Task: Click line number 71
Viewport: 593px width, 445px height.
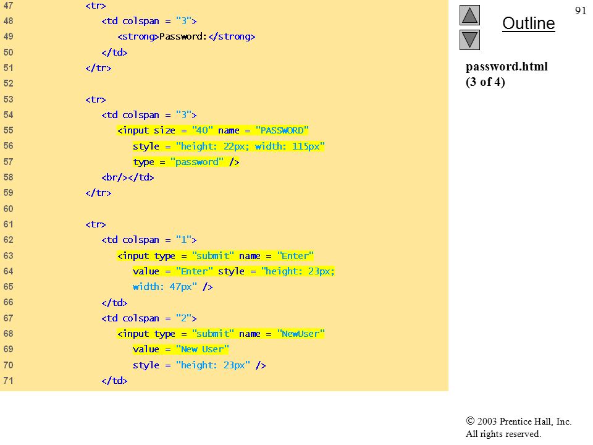Action: coord(8,380)
